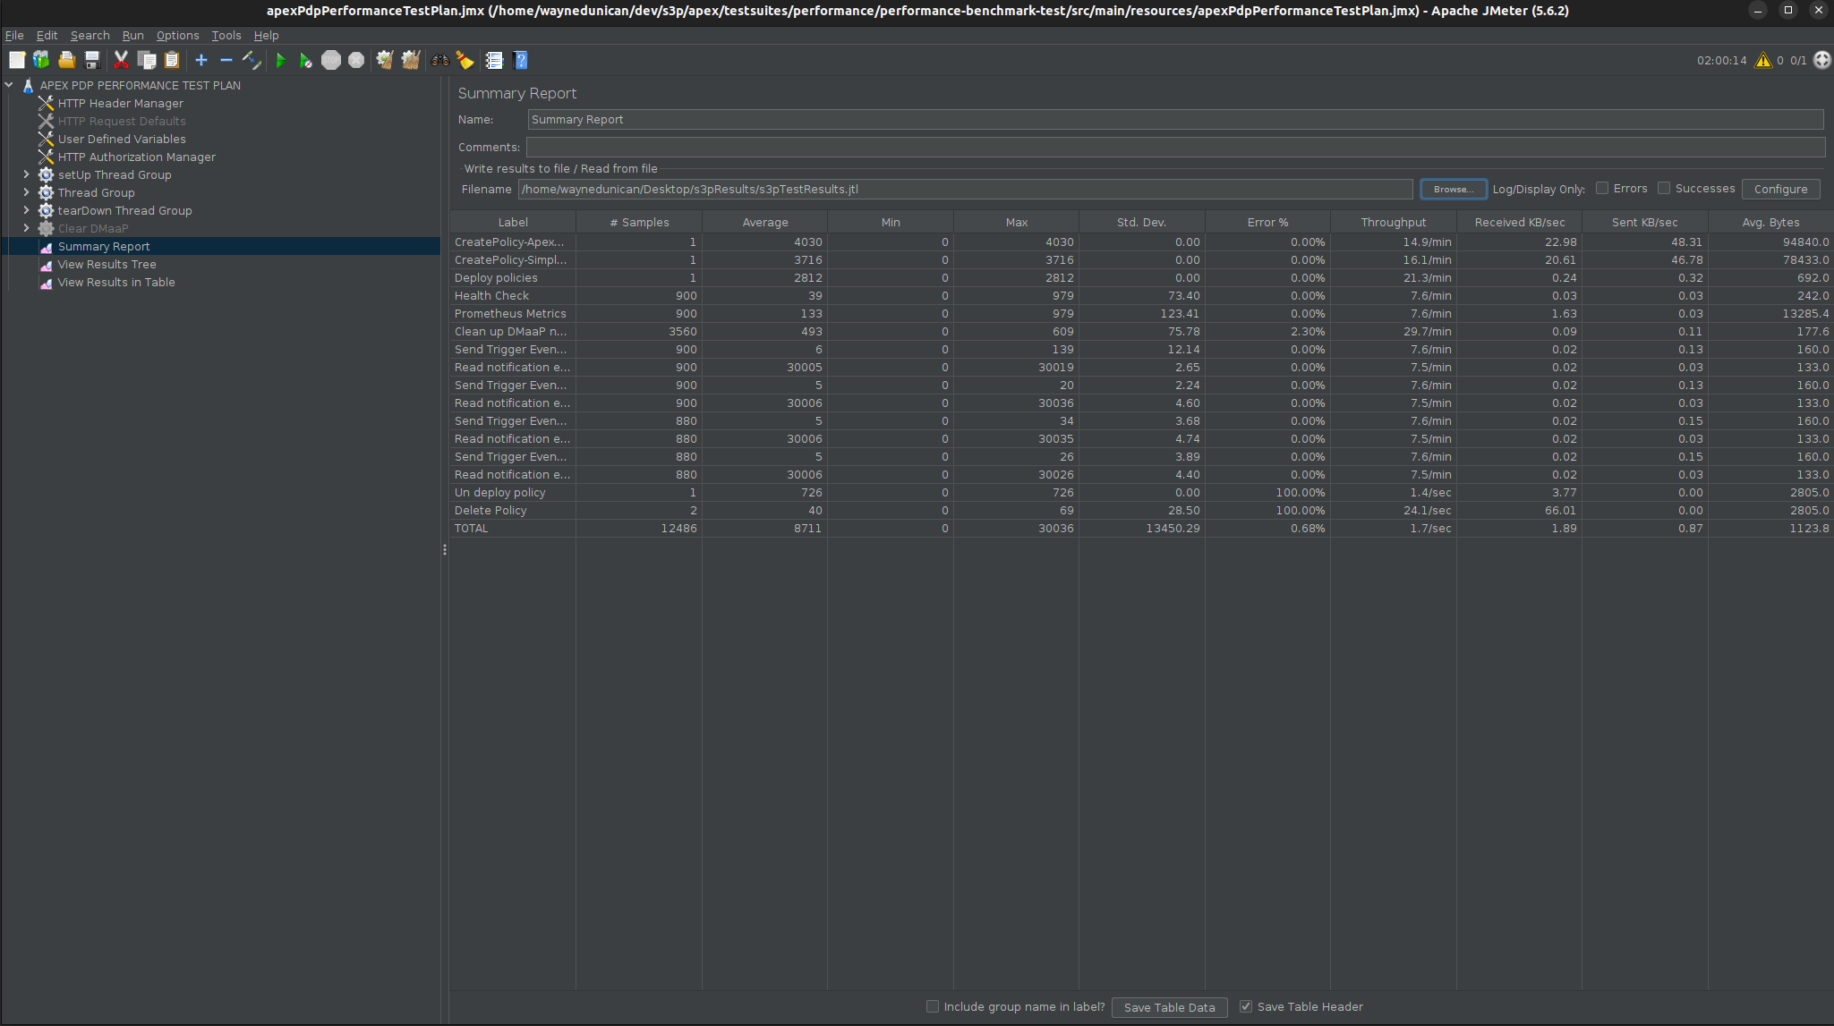Click the Toggle enable/disable icon

coord(252,60)
